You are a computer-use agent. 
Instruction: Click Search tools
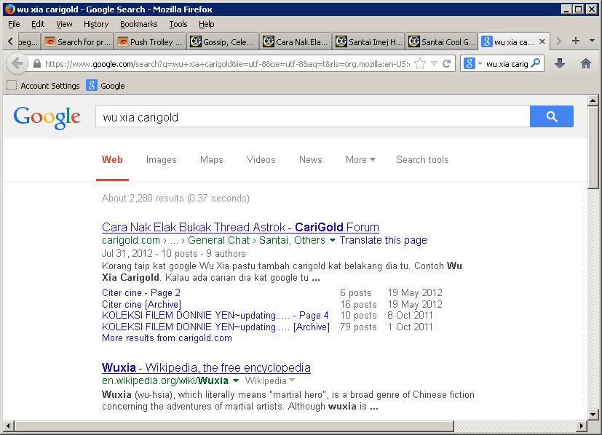[422, 159]
